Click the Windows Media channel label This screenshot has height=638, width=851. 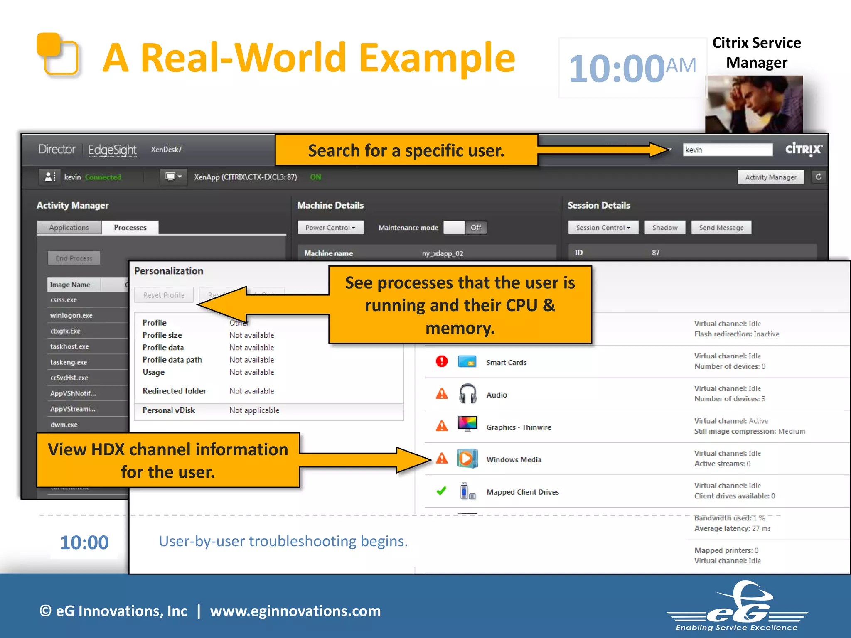click(514, 460)
